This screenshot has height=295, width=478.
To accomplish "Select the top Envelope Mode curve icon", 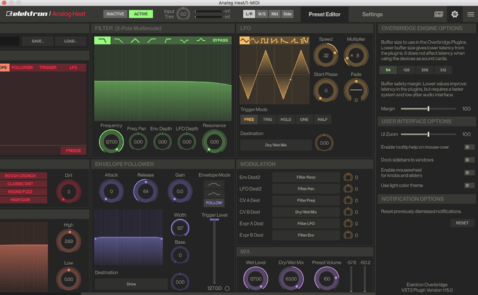I will [213, 184].
